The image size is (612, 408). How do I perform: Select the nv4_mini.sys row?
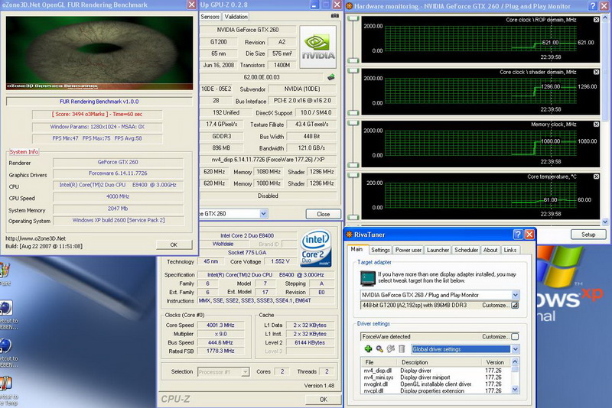click(435, 377)
